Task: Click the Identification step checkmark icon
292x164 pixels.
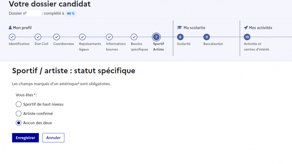Action: point(12,37)
